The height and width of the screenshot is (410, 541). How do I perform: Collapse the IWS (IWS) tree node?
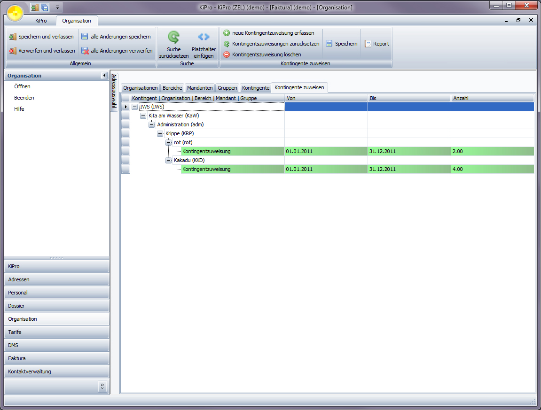(x=135, y=107)
